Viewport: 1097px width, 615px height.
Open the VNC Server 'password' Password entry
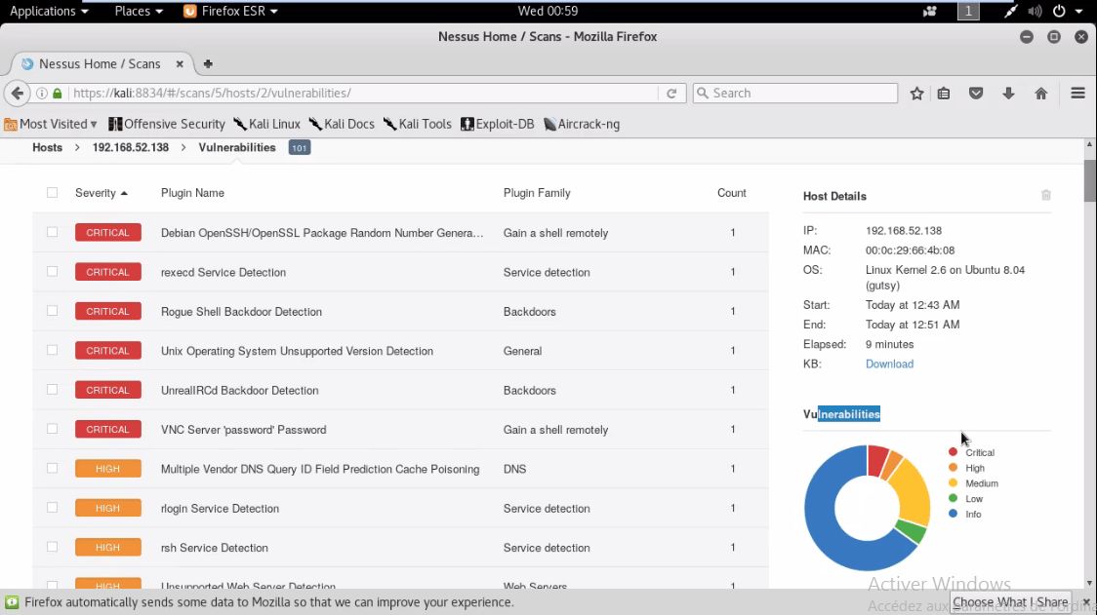click(243, 430)
